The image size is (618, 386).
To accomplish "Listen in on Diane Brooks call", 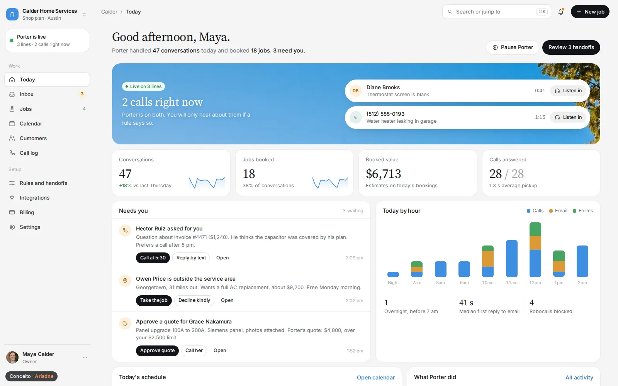I will tap(568, 91).
